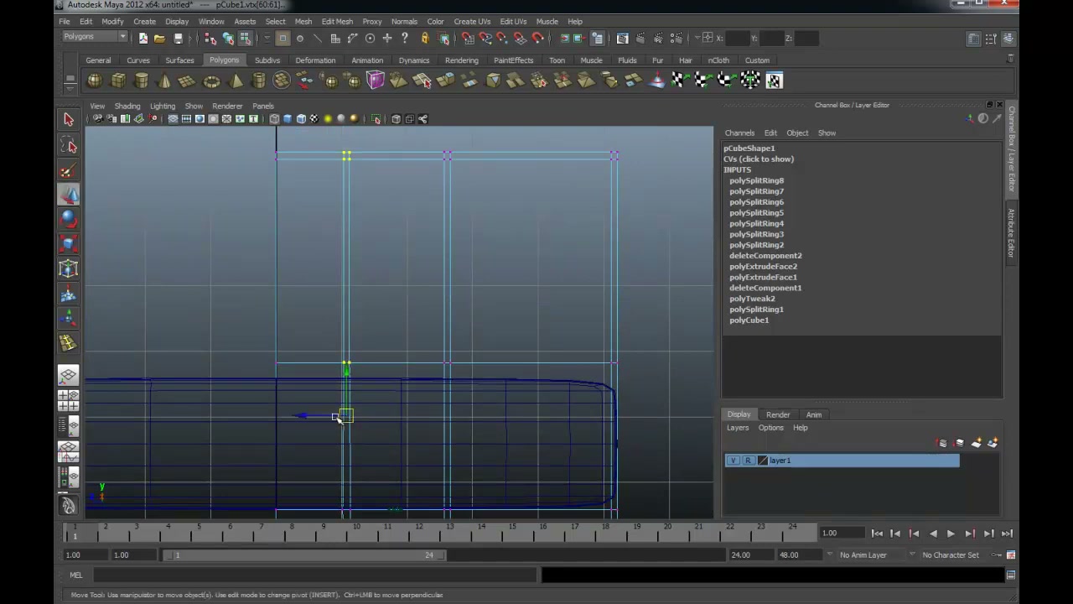Open the Create UVs menu

[x=472, y=22]
